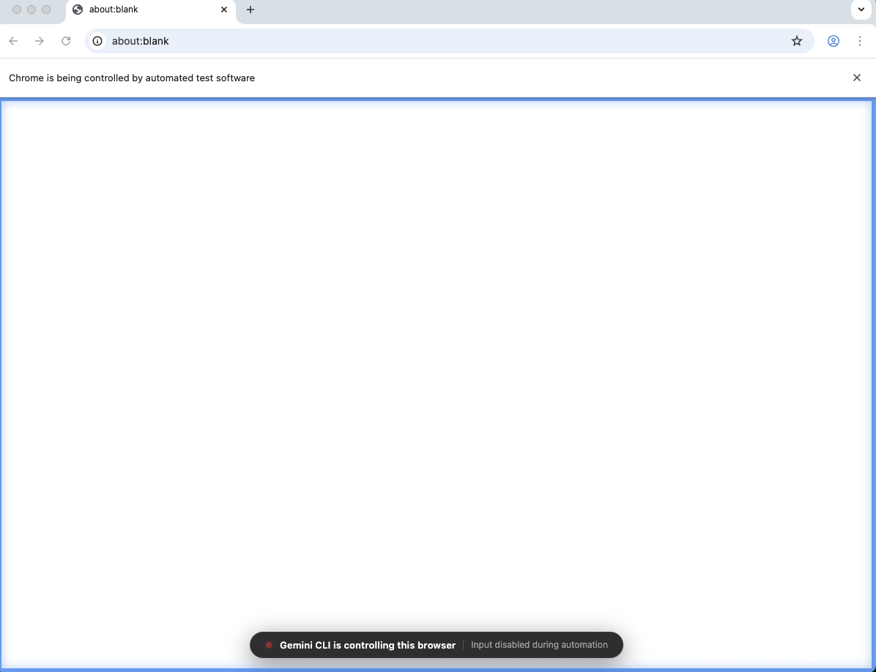This screenshot has width=876, height=672.
Task: Reload the current page
Action: tap(66, 41)
